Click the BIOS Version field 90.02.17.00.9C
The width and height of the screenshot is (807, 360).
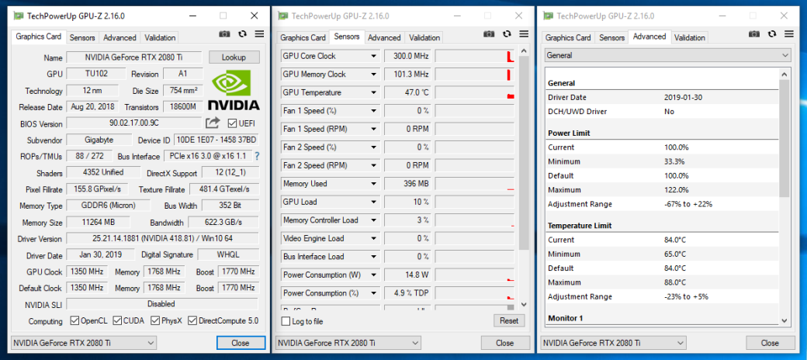134,123
